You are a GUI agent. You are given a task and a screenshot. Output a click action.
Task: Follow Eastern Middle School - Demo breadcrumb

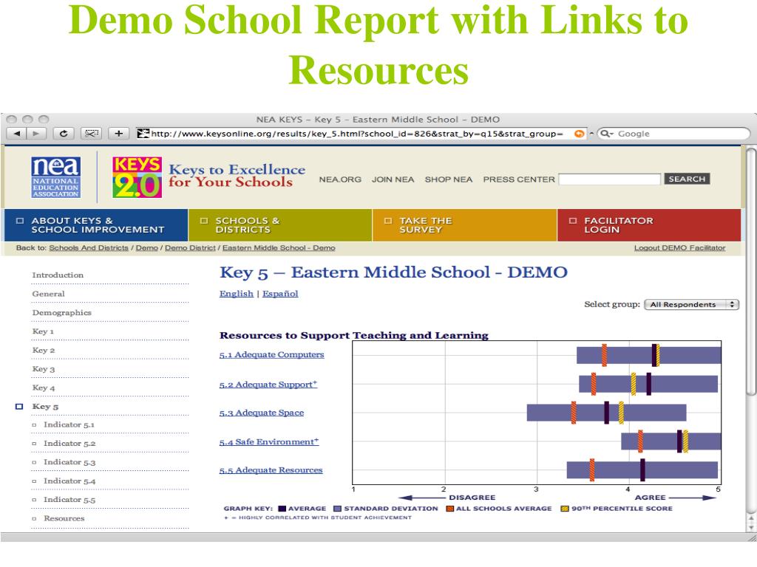279,248
